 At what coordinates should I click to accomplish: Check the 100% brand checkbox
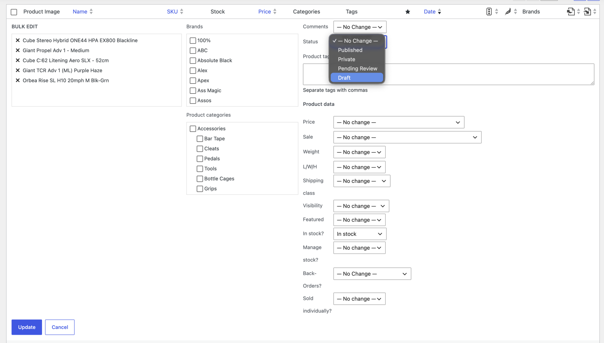193,41
